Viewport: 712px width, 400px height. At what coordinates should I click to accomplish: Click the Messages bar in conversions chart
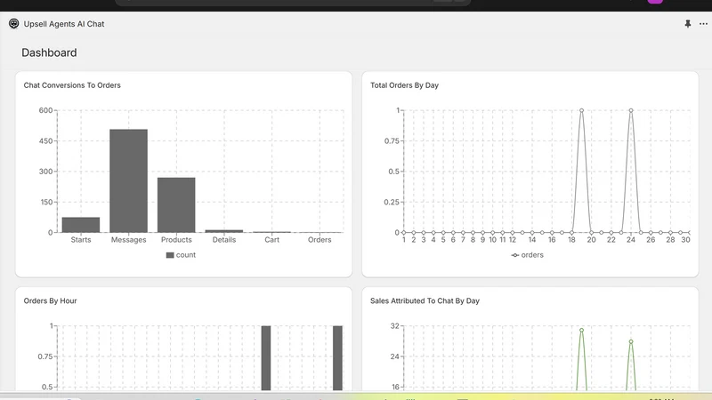point(128,181)
